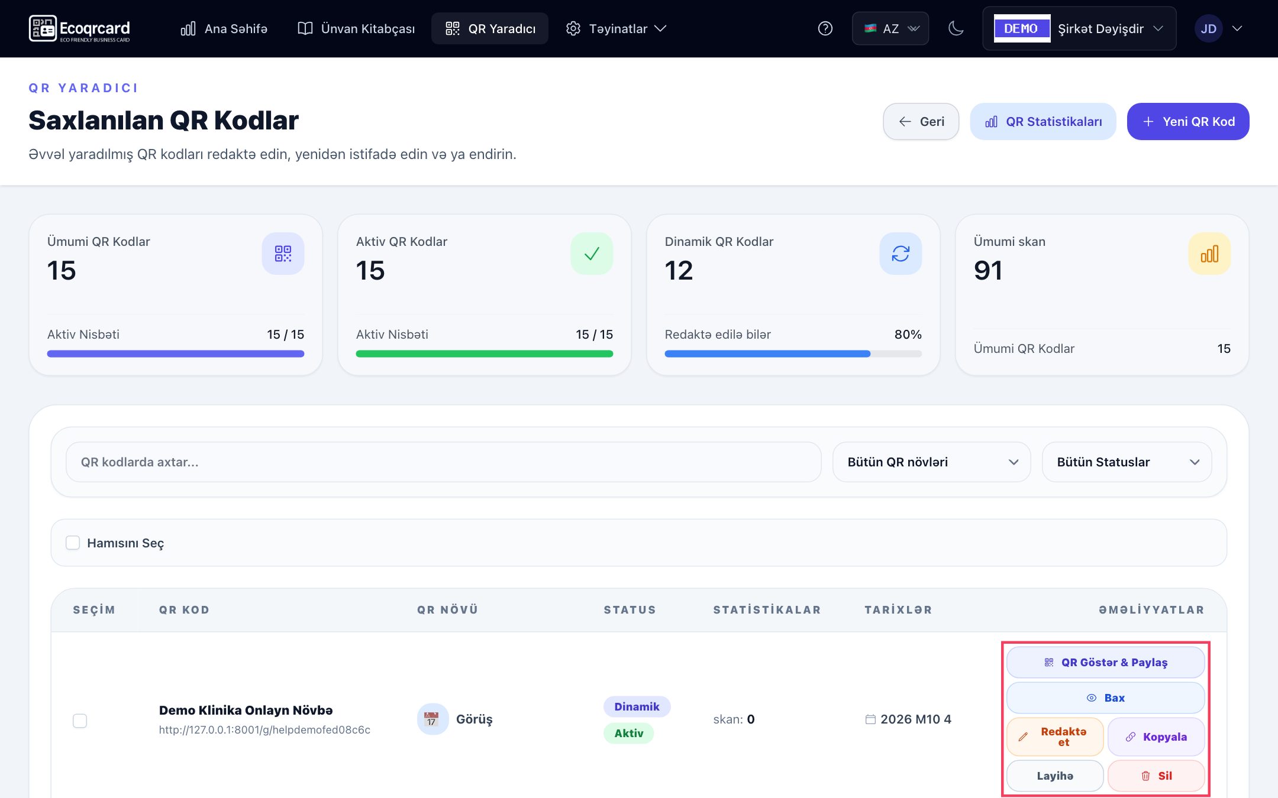Click the QR grid icon in Ümumi QR Kodlar card
1278x798 pixels.
click(x=283, y=254)
